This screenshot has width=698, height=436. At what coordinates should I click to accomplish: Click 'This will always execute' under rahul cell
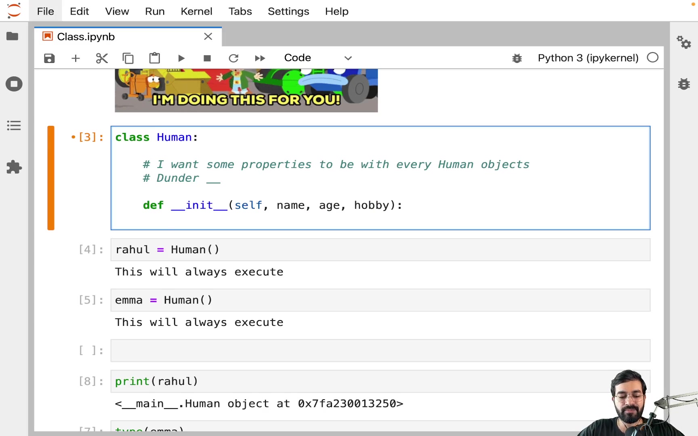point(199,272)
